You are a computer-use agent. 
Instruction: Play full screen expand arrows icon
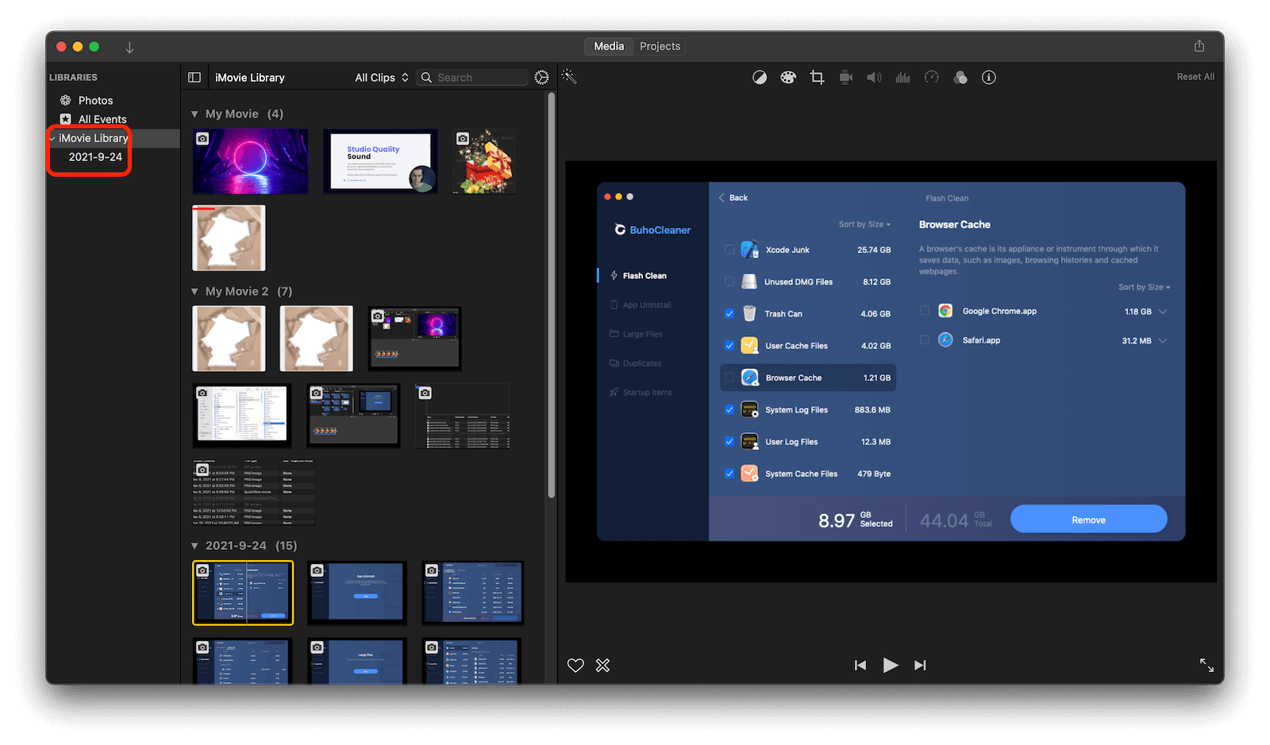pos(1206,665)
